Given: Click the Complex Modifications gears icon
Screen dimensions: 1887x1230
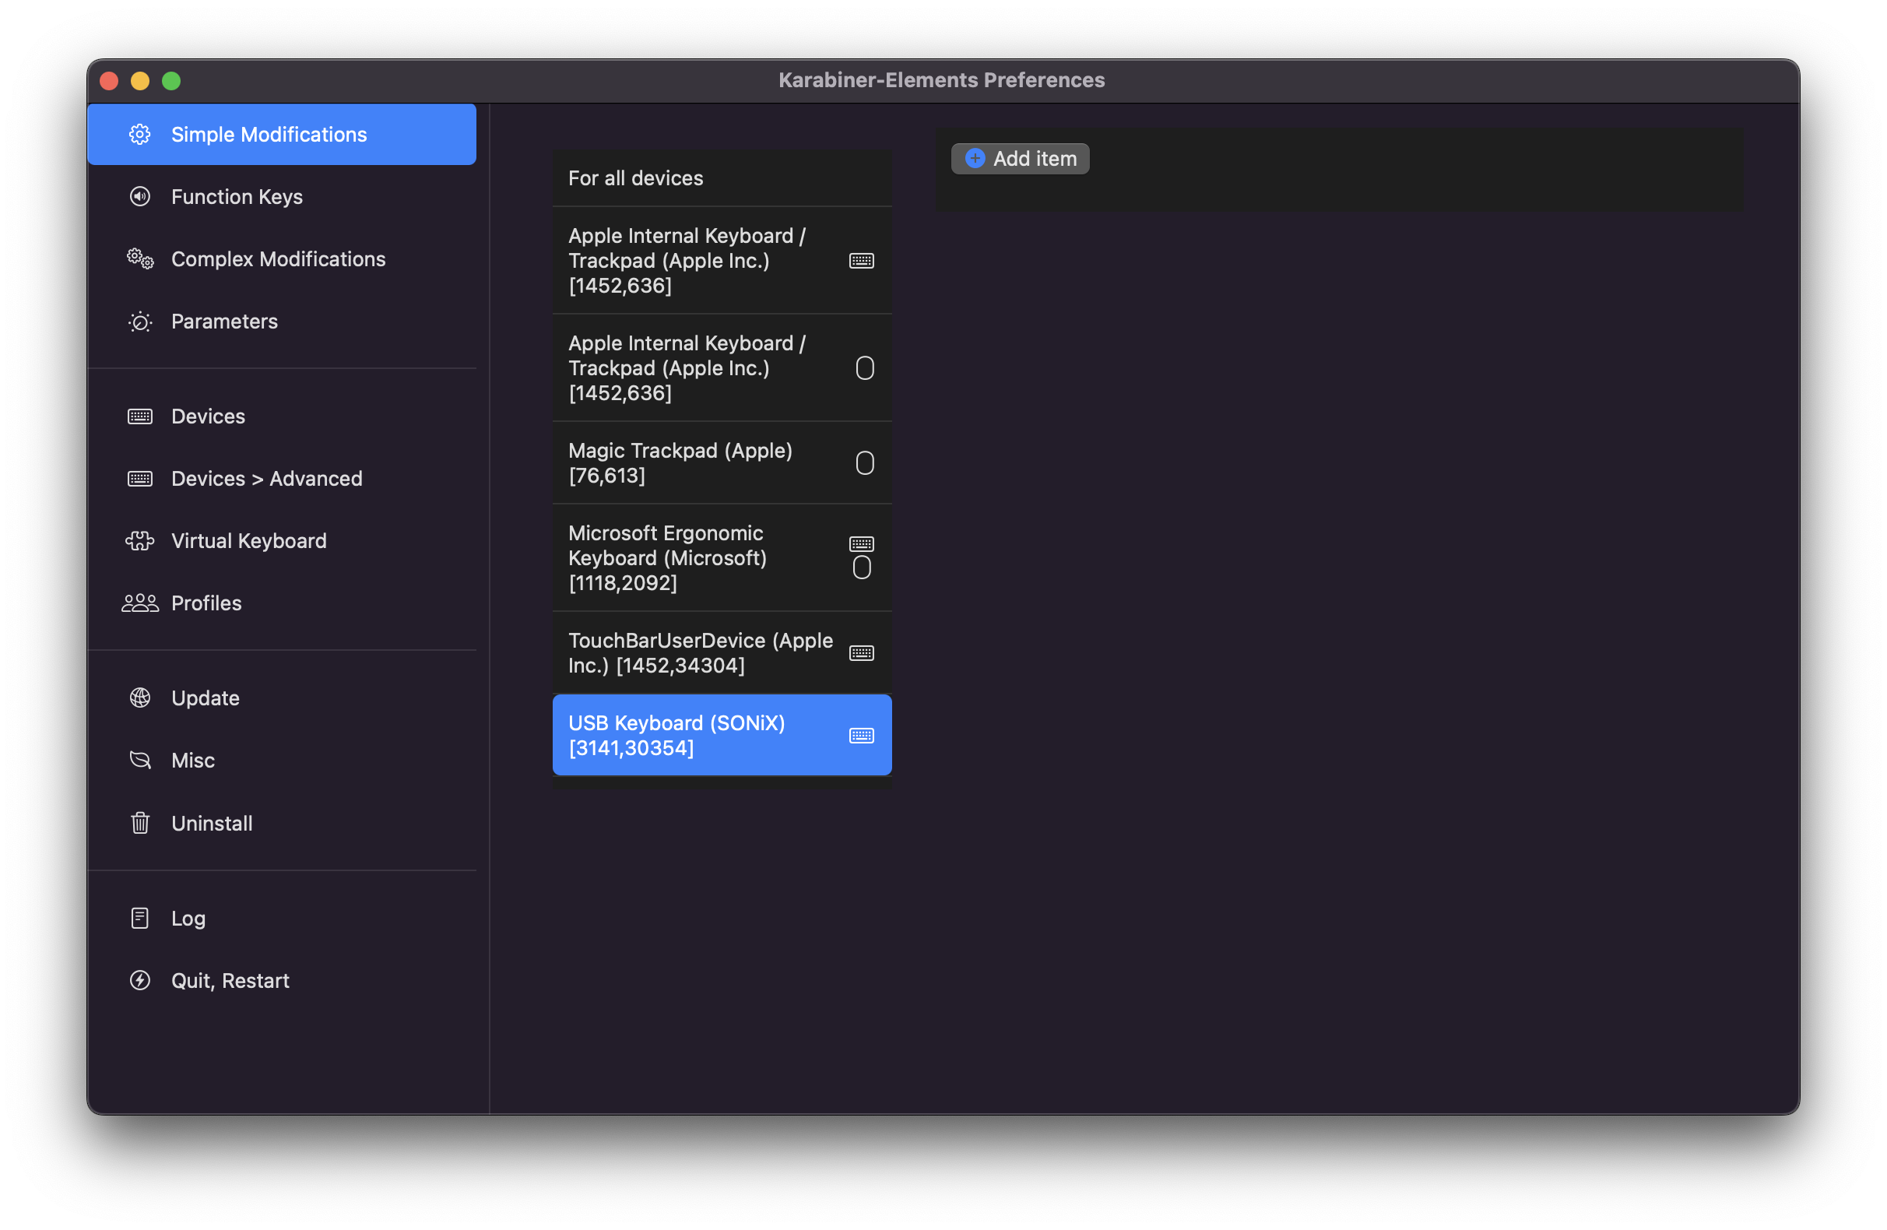Looking at the screenshot, I should click(x=139, y=258).
